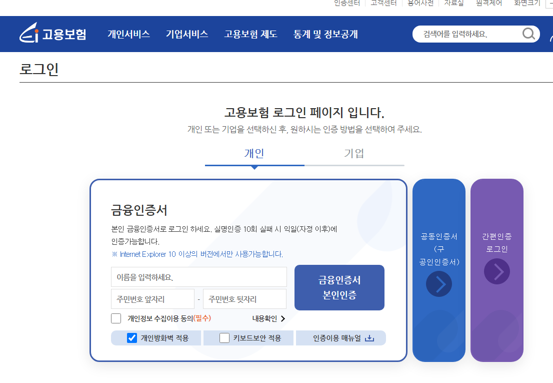Click the 이름을 입력하세요 name field
This screenshot has height=383, width=553.
[199, 277]
